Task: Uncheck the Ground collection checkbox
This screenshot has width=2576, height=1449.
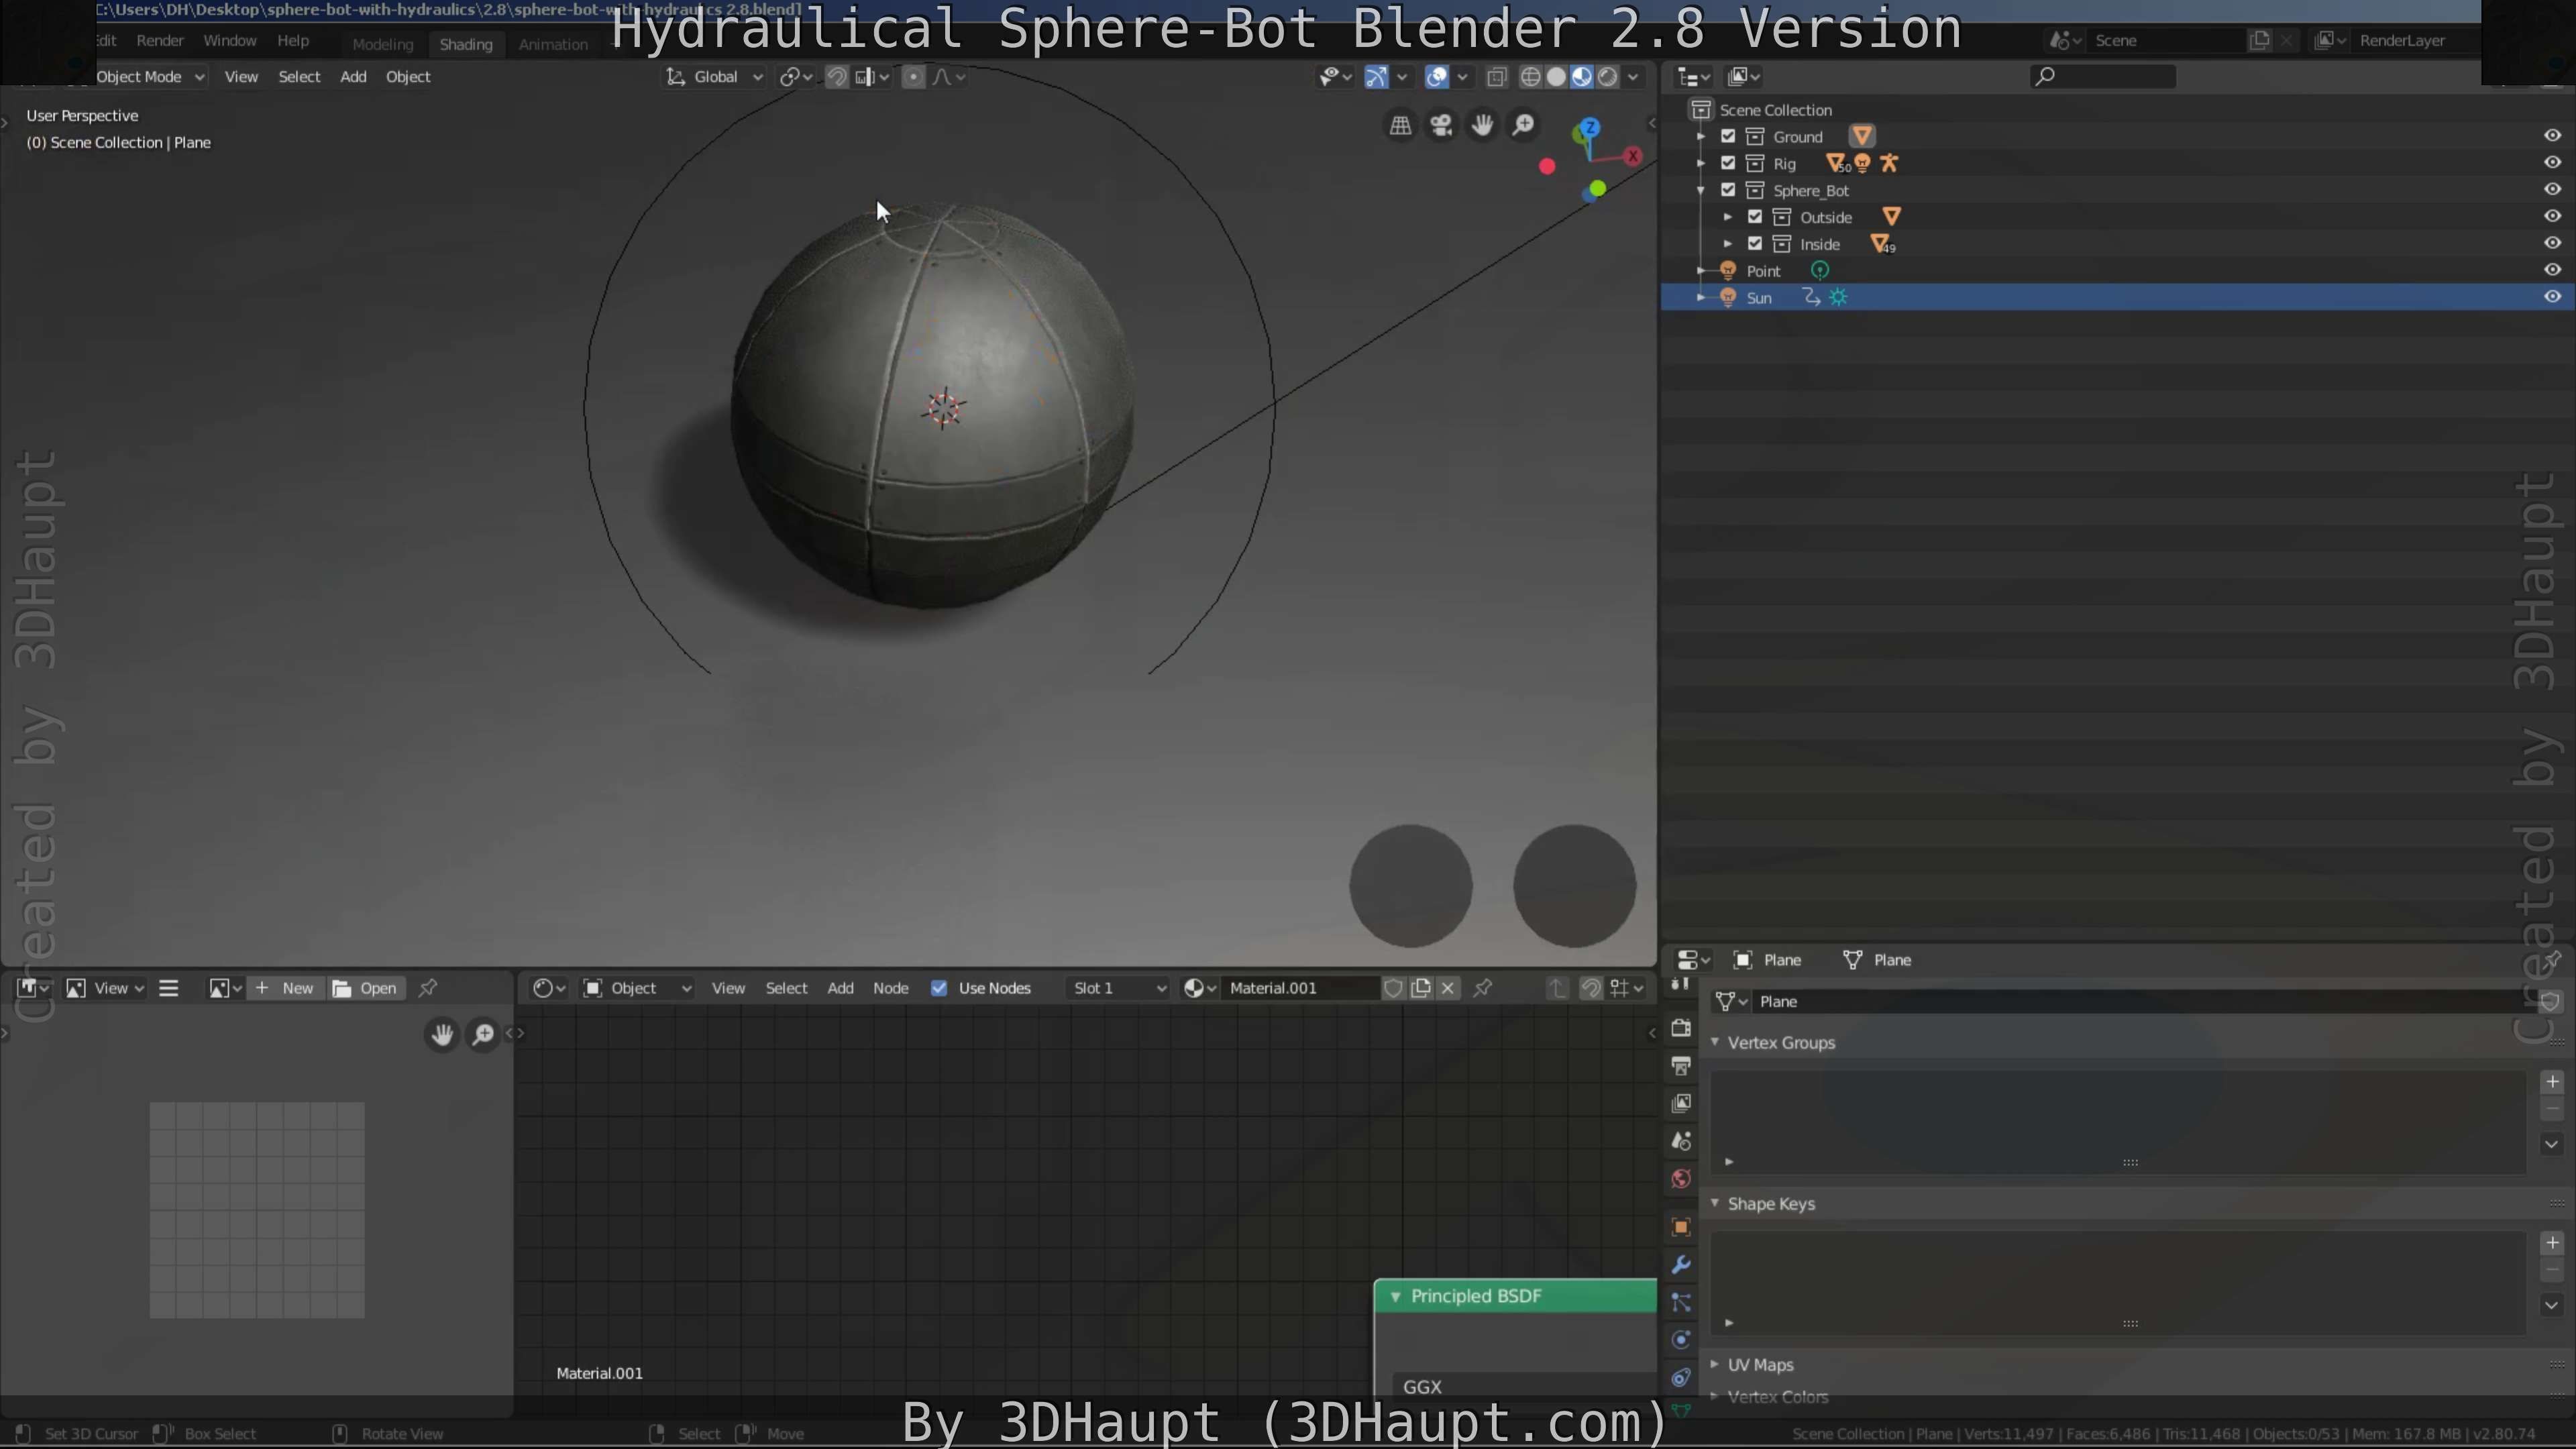Action: (1728, 136)
